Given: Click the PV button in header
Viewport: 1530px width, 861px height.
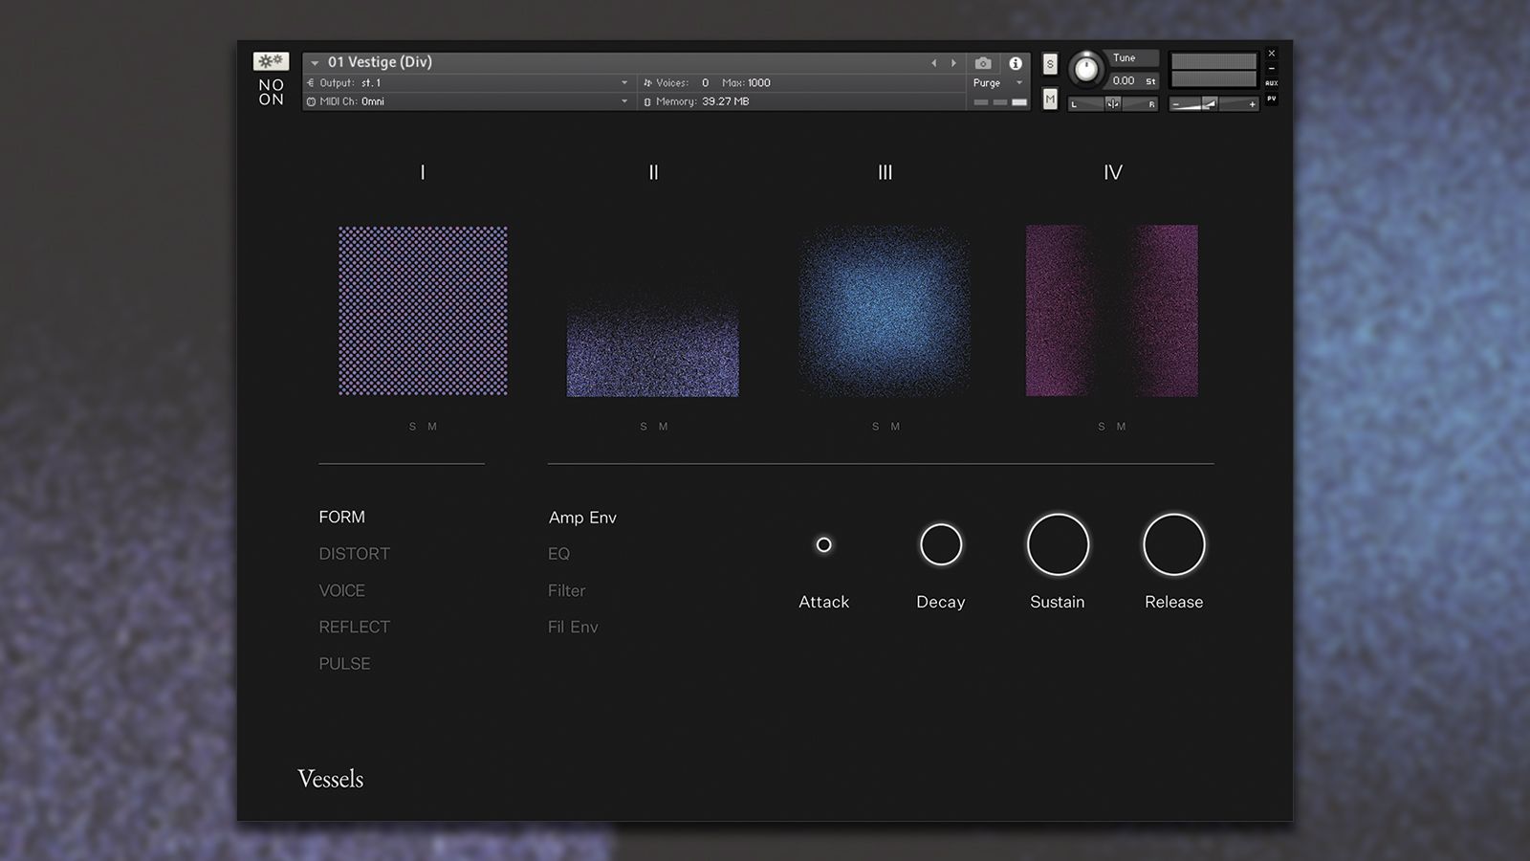Looking at the screenshot, I should 1272,99.
